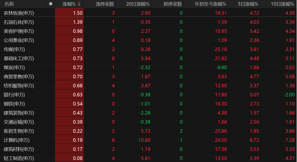This screenshot has height=162, width=297.
Task: Click 5日涨幅 value 4.77 for 商贸零售
Action: point(254,76)
